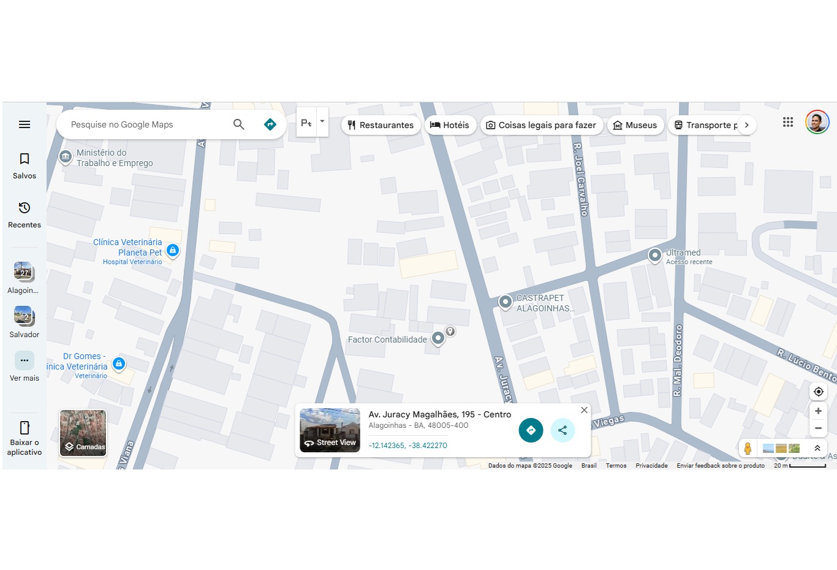The width and height of the screenshot is (837, 570).
Task: Open Recentes history panel
Action: (x=25, y=215)
